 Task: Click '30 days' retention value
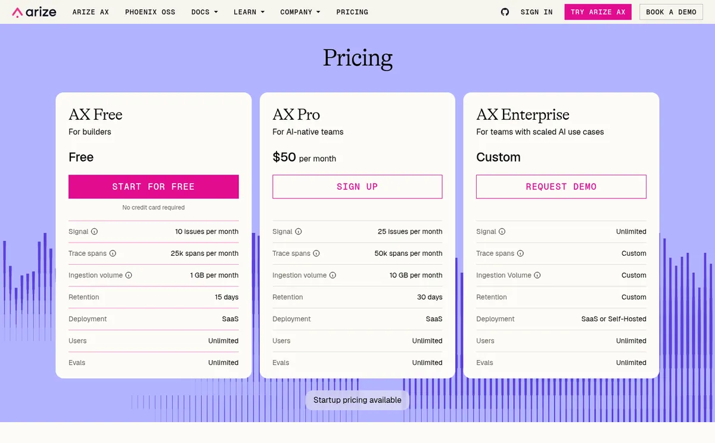point(430,297)
